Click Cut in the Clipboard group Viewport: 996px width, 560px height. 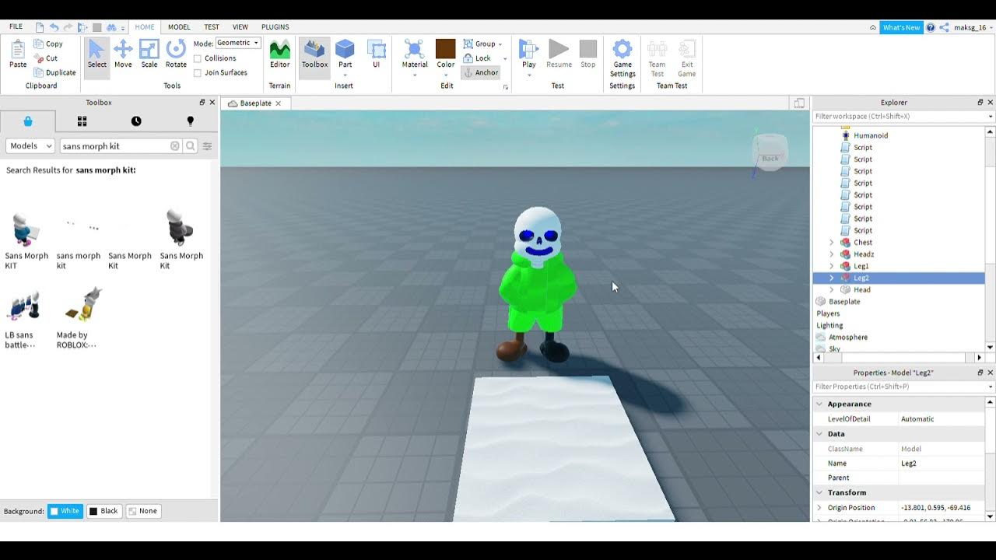pyautogui.click(x=47, y=58)
